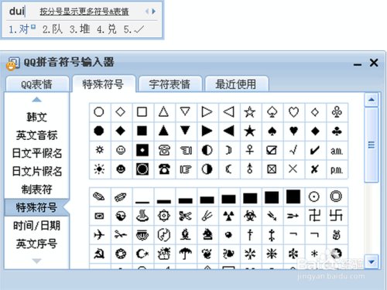
Task: Move category list up with top arrow
Action: coord(37,100)
